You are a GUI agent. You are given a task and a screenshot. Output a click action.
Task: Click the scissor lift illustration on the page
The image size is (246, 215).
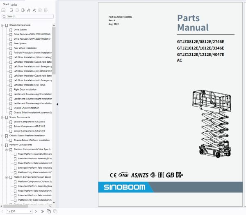[x=212, y=124]
